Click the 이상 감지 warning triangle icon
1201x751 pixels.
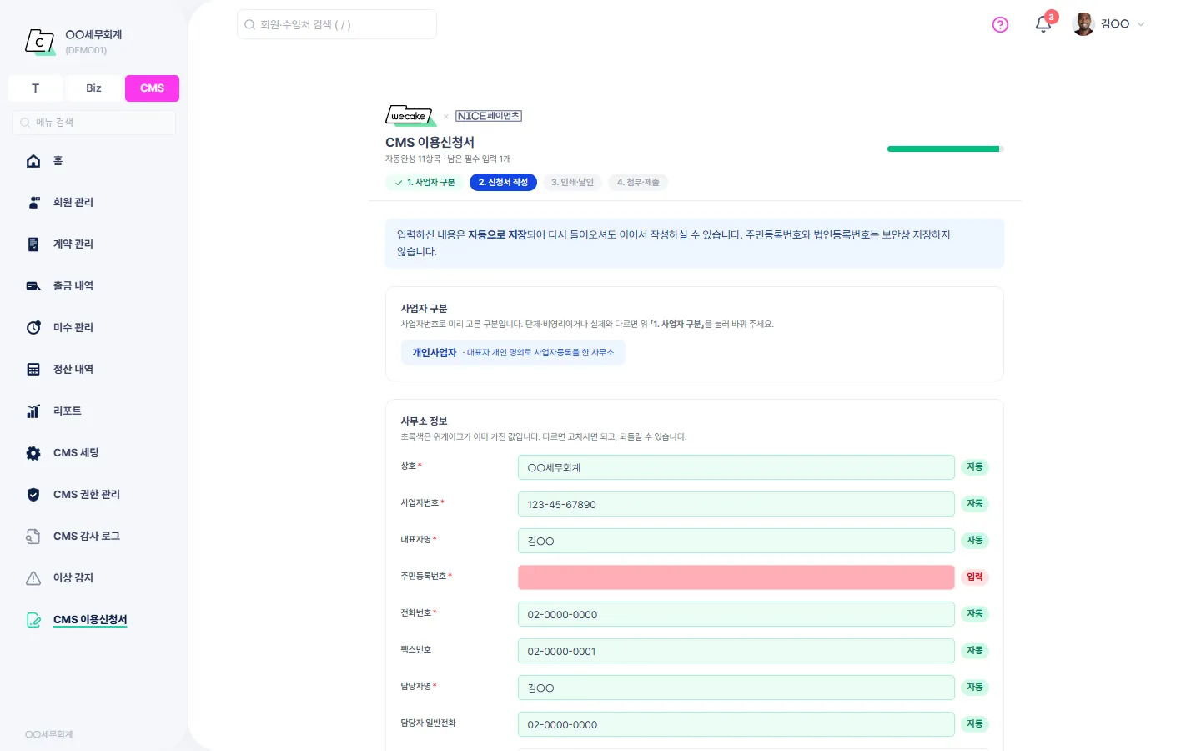click(x=33, y=578)
